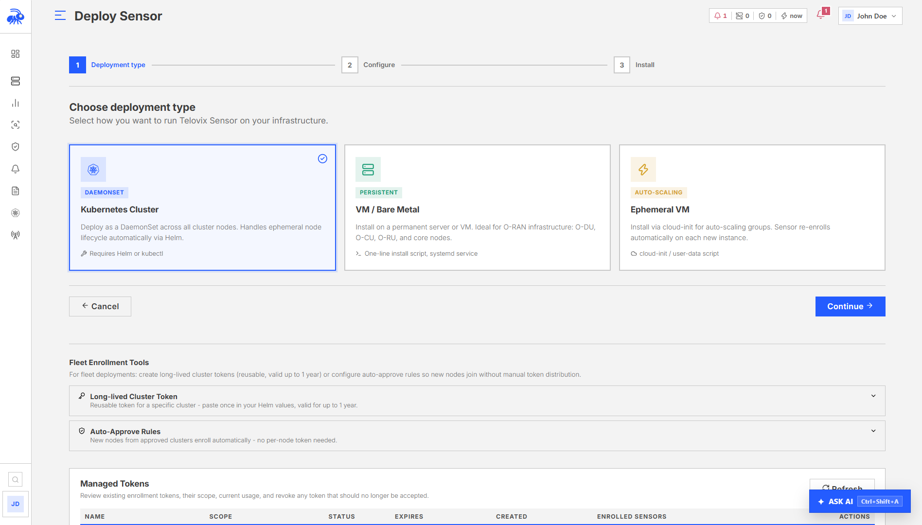The height and width of the screenshot is (525, 922).
Task: Open the reports document sidebar icon
Action: [x=16, y=191]
